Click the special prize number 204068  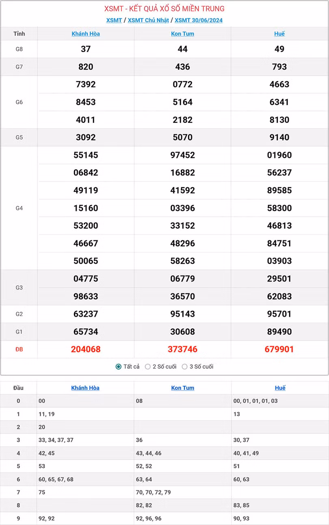(x=86, y=349)
